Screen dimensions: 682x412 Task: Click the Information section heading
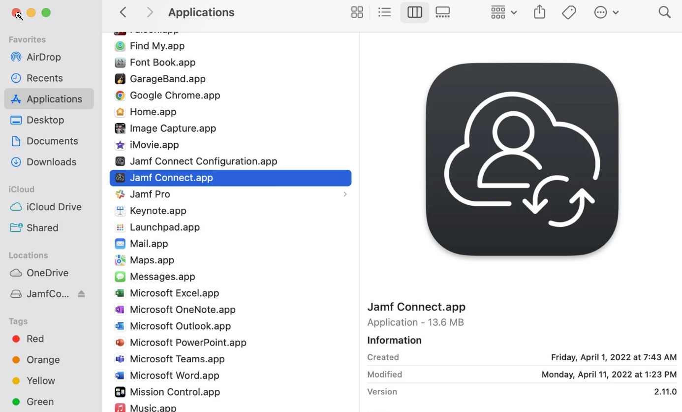click(394, 341)
